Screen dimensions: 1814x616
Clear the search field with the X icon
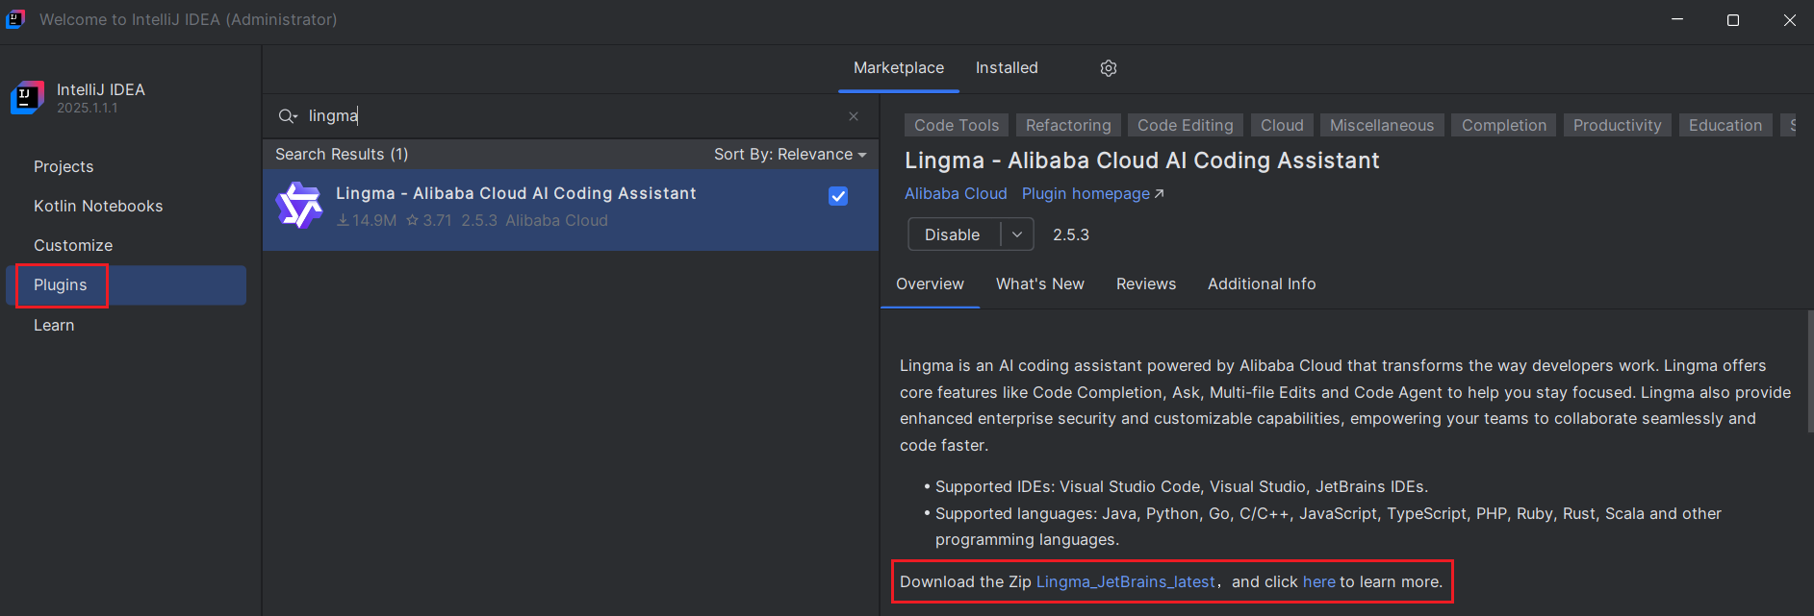(x=854, y=116)
